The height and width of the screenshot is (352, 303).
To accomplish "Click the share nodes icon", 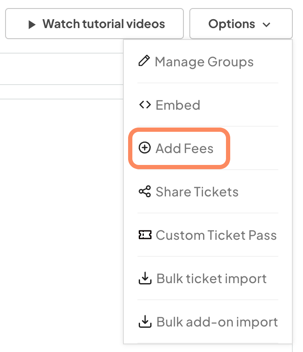I will tap(145, 192).
